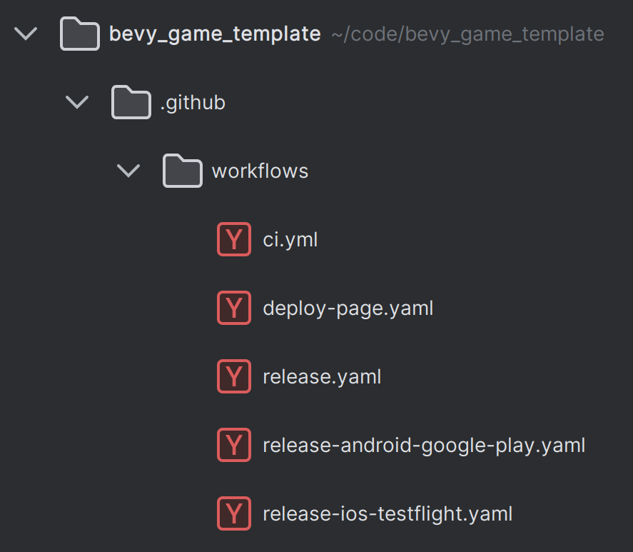Click the YAML icon beside deploy-page.yaml

(233, 308)
